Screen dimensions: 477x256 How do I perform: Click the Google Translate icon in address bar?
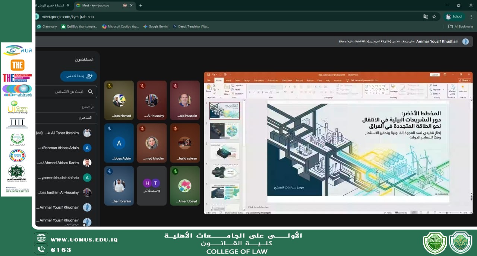click(426, 17)
